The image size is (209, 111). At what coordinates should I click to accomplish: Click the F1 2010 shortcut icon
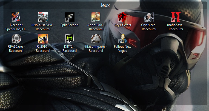[x=43, y=39]
